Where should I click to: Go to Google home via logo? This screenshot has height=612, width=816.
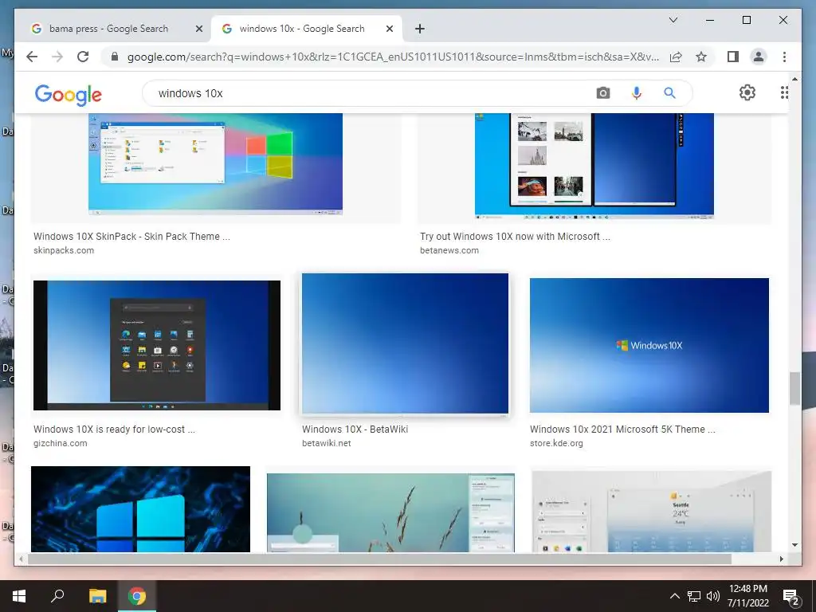coord(69,95)
